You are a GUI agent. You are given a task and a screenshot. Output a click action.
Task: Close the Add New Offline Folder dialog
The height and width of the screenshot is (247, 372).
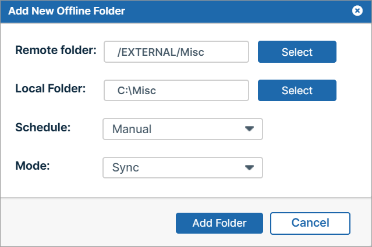[x=357, y=10]
